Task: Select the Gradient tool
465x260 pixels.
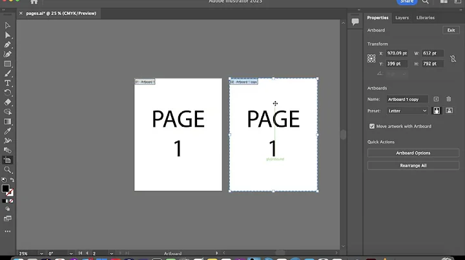Action: 7,122
